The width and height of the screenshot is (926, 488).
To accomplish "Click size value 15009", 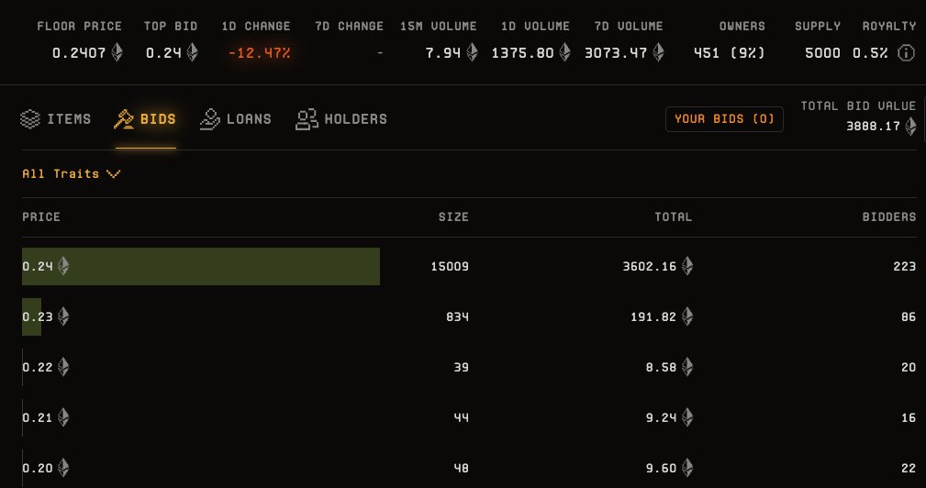I will pyautogui.click(x=450, y=266).
